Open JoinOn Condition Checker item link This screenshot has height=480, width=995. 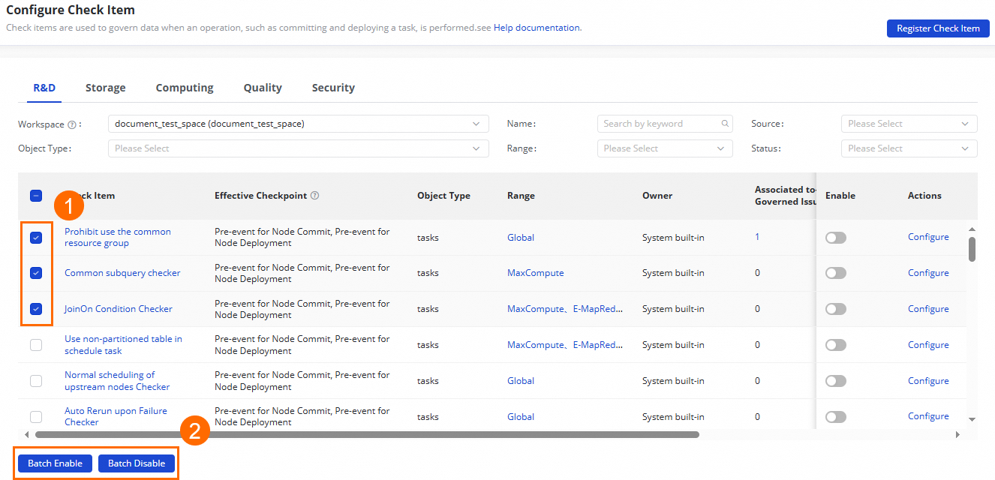tap(119, 309)
